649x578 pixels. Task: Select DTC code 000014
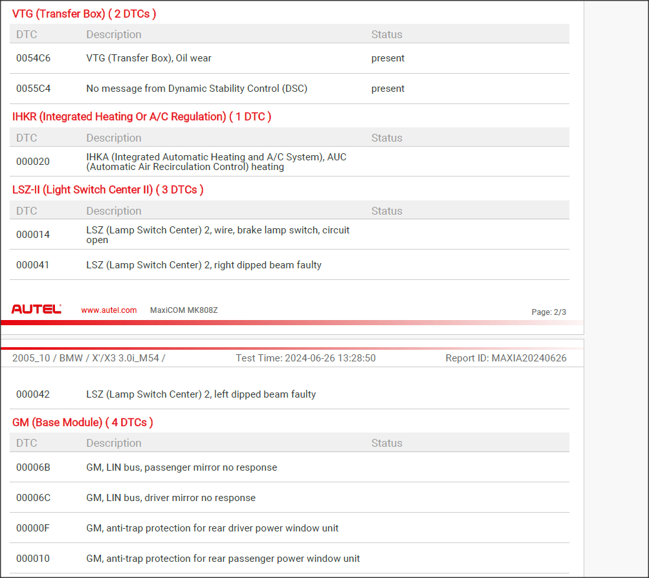[33, 235]
